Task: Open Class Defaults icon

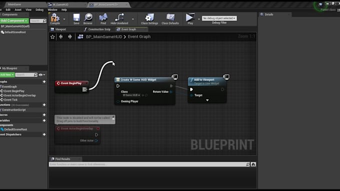Action: pos(170,18)
